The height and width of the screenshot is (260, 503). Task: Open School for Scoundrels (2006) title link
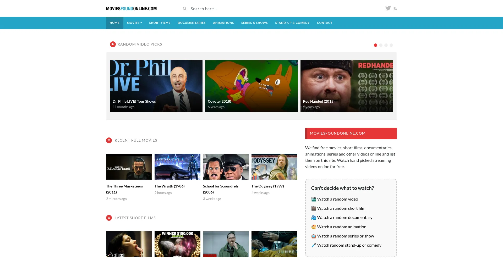click(x=221, y=189)
